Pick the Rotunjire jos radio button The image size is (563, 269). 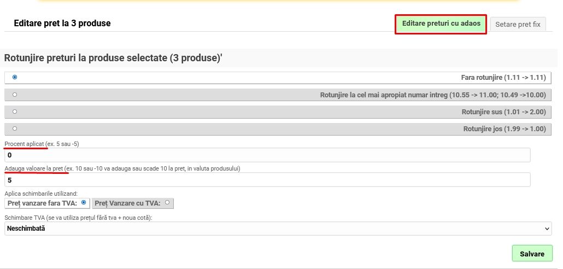click(15, 128)
